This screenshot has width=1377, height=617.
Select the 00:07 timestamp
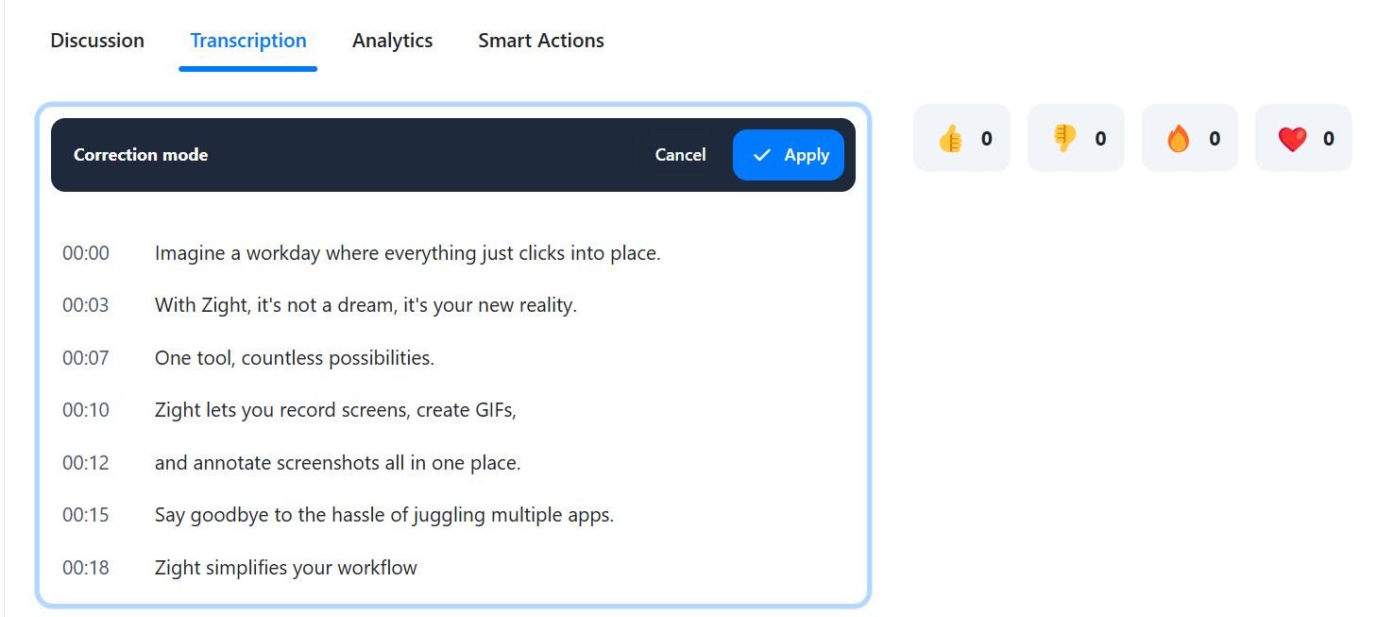click(86, 358)
